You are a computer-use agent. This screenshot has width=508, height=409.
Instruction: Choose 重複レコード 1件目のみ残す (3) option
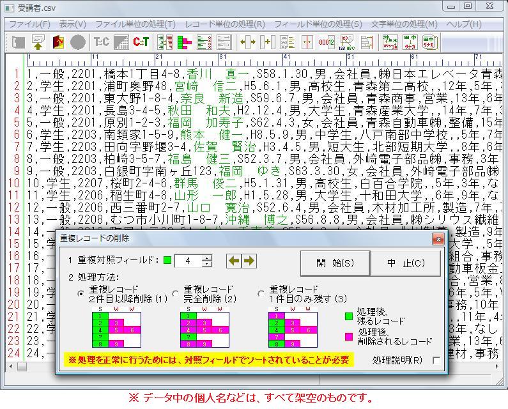[261, 294]
